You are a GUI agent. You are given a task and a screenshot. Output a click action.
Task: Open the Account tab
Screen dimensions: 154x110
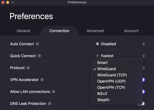pyautogui.click(x=131, y=31)
